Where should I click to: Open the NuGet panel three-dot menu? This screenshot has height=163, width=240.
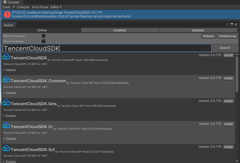click(227, 24)
